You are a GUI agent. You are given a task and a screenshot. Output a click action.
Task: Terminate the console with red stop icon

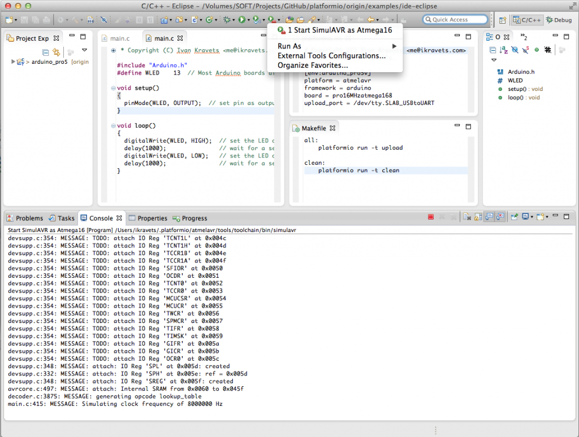point(430,217)
